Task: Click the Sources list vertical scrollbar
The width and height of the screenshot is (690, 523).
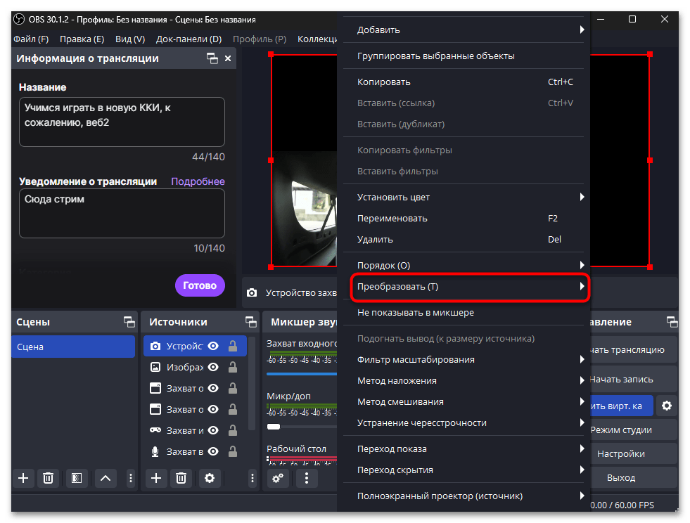Action: 252,382
